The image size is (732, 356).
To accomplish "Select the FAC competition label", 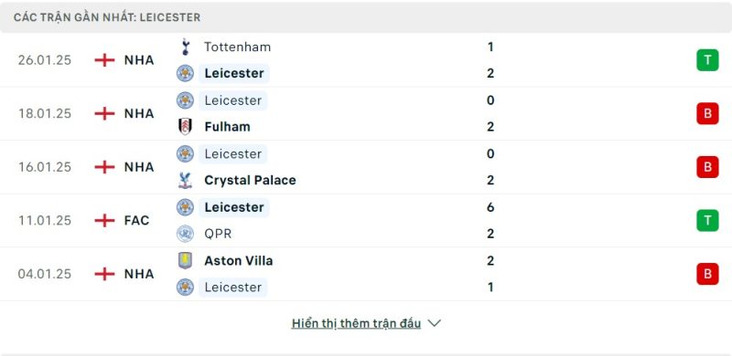I will [136, 220].
